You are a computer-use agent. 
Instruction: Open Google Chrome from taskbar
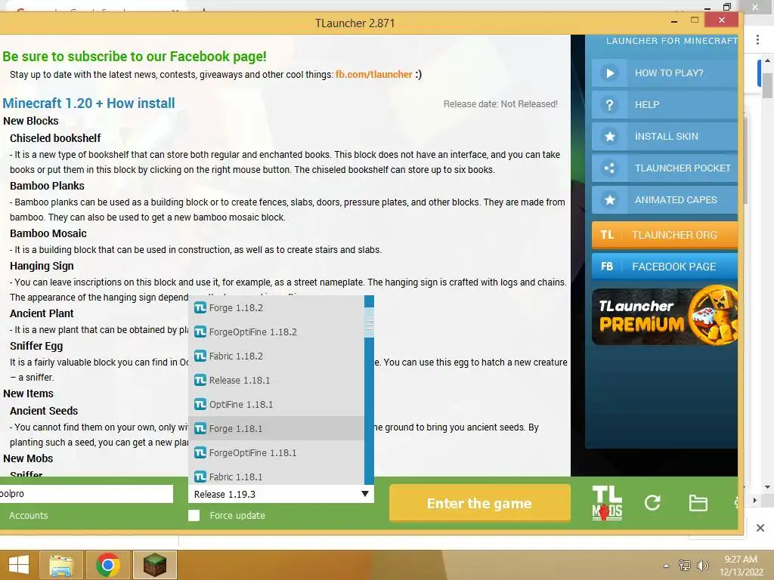coord(107,565)
